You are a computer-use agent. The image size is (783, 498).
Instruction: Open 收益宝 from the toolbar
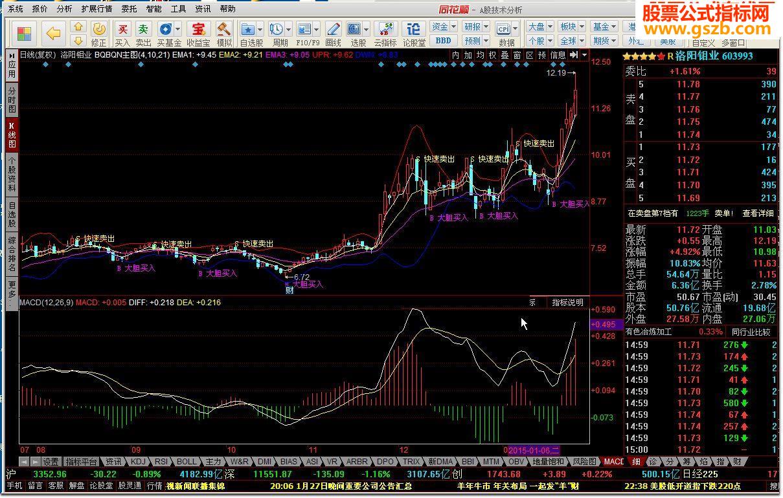(198, 34)
